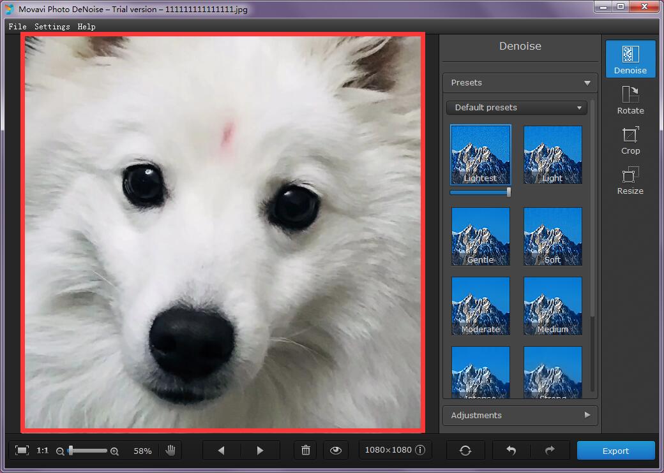The image size is (664, 473).
Task: Activate the Denoise tab on sidebar
Action: pyautogui.click(x=630, y=59)
